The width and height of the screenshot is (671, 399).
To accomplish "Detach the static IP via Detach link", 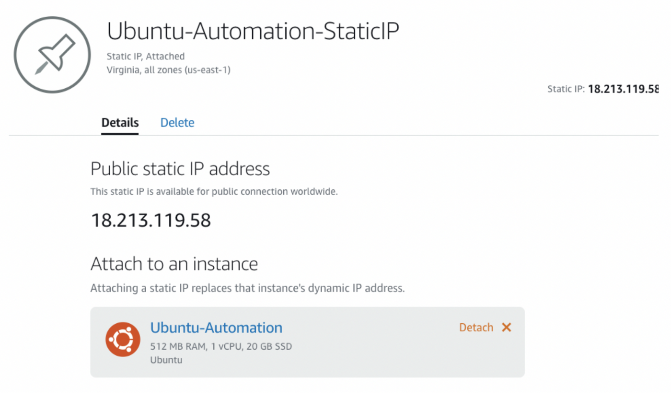I will 476,328.
